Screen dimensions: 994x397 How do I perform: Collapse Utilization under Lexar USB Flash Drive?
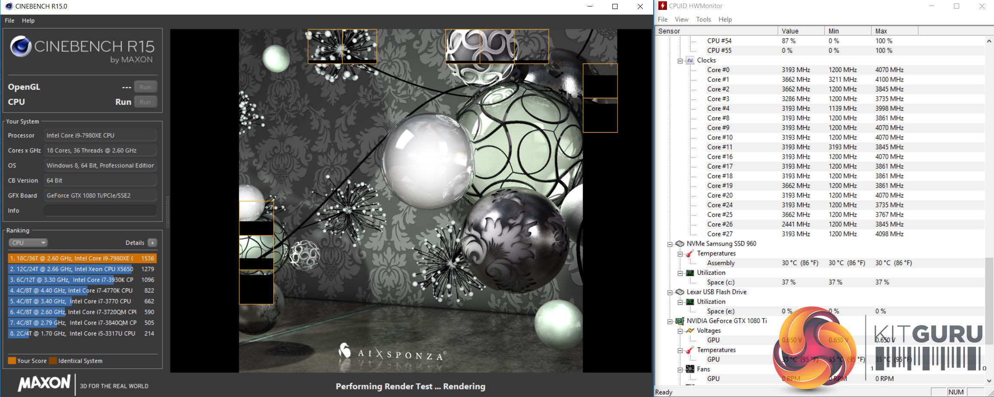[680, 302]
